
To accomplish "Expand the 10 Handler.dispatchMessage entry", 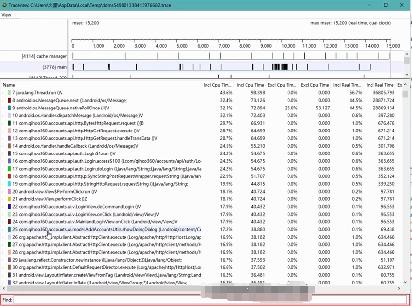I will pos(3,115).
